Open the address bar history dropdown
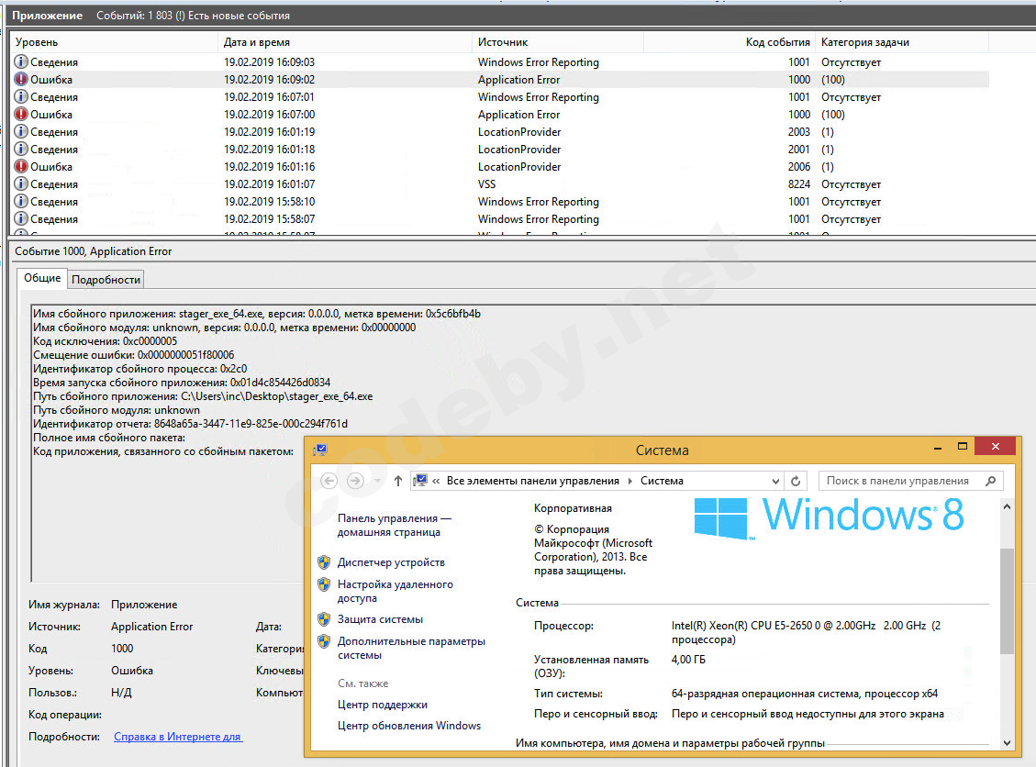 coord(776,481)
